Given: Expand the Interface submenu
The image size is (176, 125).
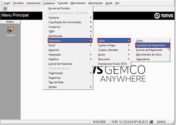Looking at the screenshot, I should click(68, 59).
